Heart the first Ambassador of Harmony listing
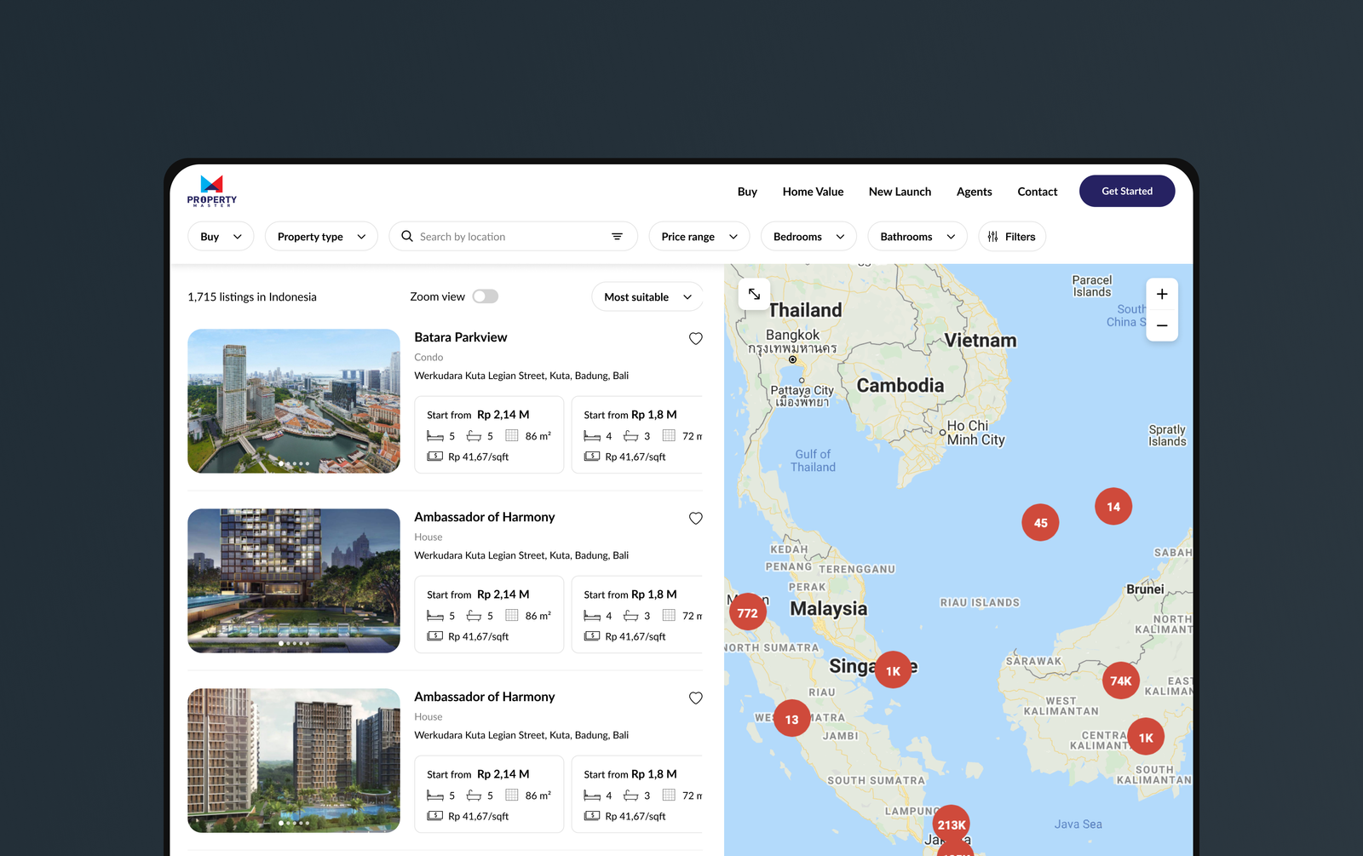The image size is (1363, 856). (x=695, y=518)
